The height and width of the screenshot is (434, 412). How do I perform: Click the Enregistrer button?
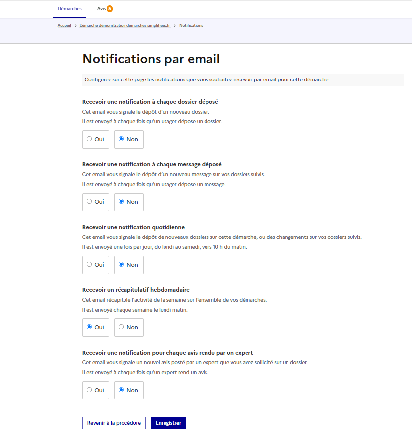(x=168, y=423)
